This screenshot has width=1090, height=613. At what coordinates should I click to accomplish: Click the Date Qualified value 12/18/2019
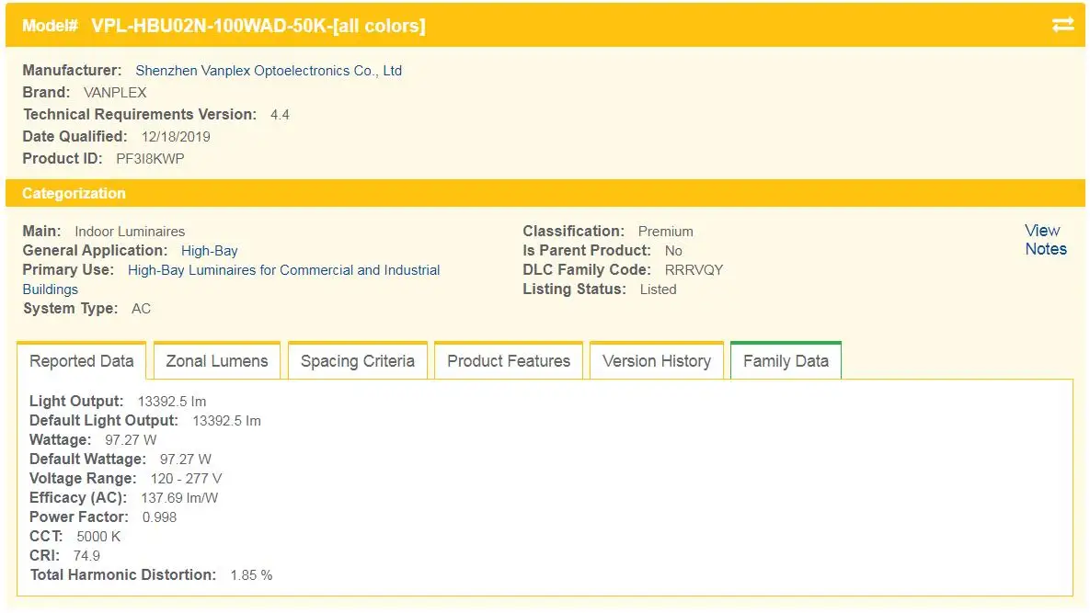pos(176,137)
